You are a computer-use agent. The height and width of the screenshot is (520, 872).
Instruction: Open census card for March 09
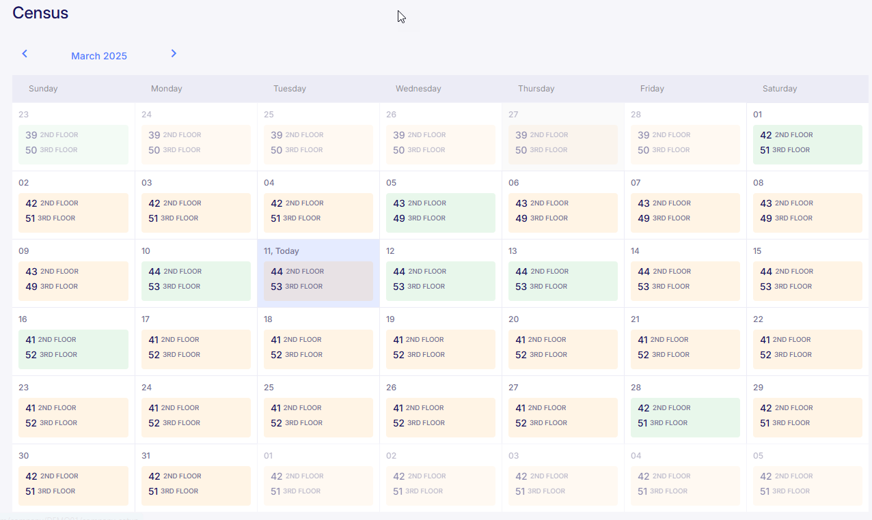pos(73,281)
